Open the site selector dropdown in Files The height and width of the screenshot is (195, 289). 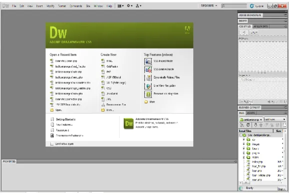click(251, 119)
